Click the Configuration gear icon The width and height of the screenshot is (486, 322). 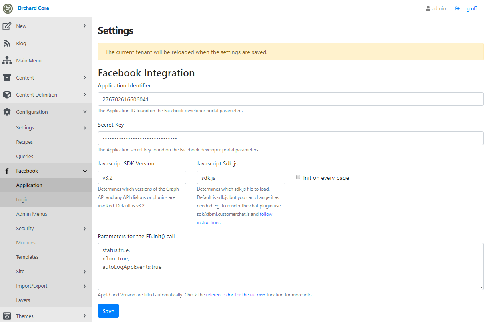coord(7,112)
